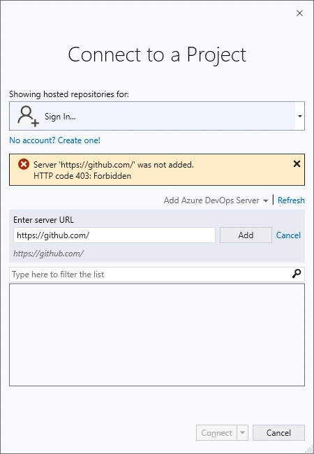The height and width of the screenshot is (454, 314).
Task: Open the account dropdown arrow
Action: coord(300,116)
